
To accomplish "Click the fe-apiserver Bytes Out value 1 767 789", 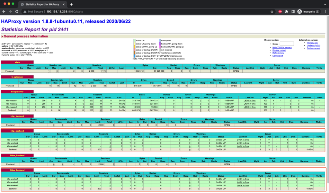I will 156,86.
